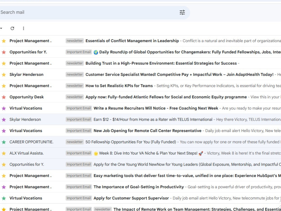Toggle purple star on Write a Resume email
Screen dimensions: 281x211
[x=4, y=108]
